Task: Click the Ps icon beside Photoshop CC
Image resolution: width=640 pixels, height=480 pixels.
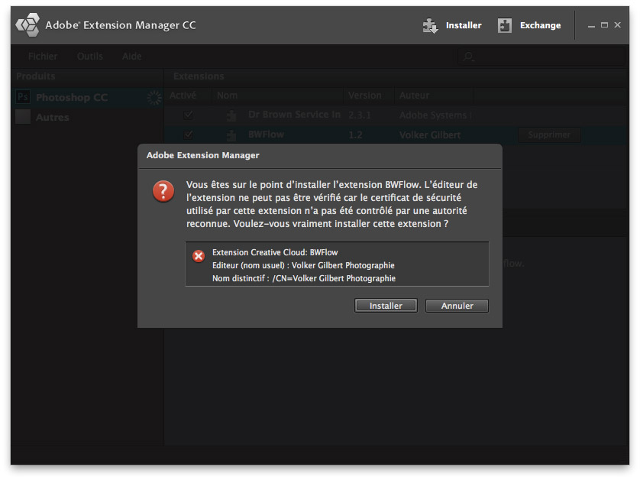Action: click(23, 97)
